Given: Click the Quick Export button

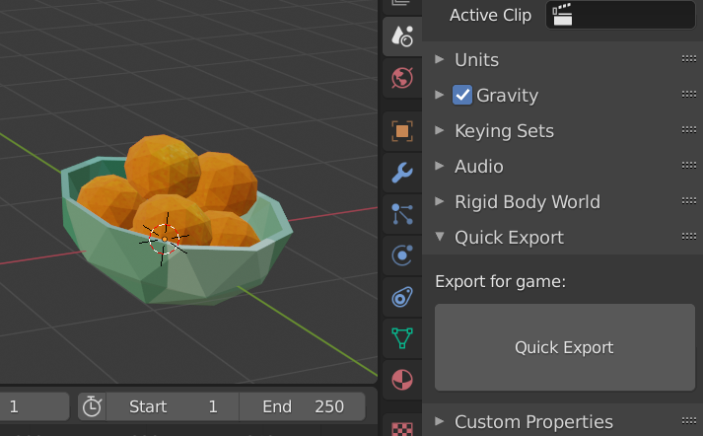Looking at the screenshot, I should pos(564,347).
